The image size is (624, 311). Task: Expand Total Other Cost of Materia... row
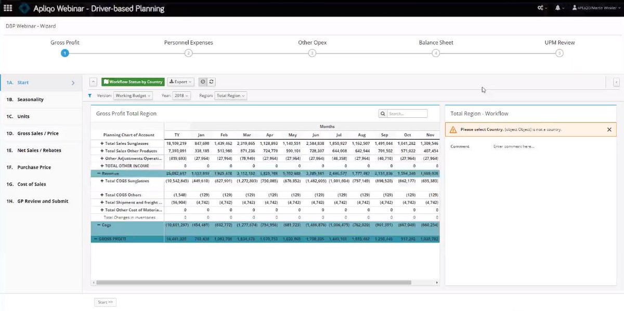pyautogui.click(x=102, y=210)
